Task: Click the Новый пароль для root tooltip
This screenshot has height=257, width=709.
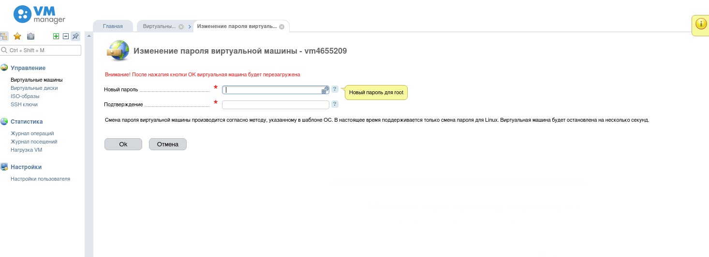Action: [376, 92]
